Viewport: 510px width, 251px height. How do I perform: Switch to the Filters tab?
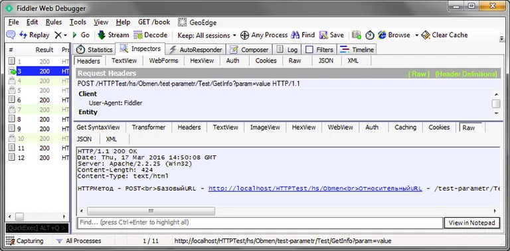click(x=319, y=50)
